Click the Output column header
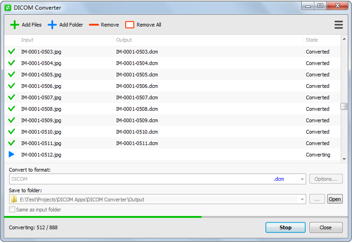This screenshot has width=352, height=243. click(x=124, y=40)
